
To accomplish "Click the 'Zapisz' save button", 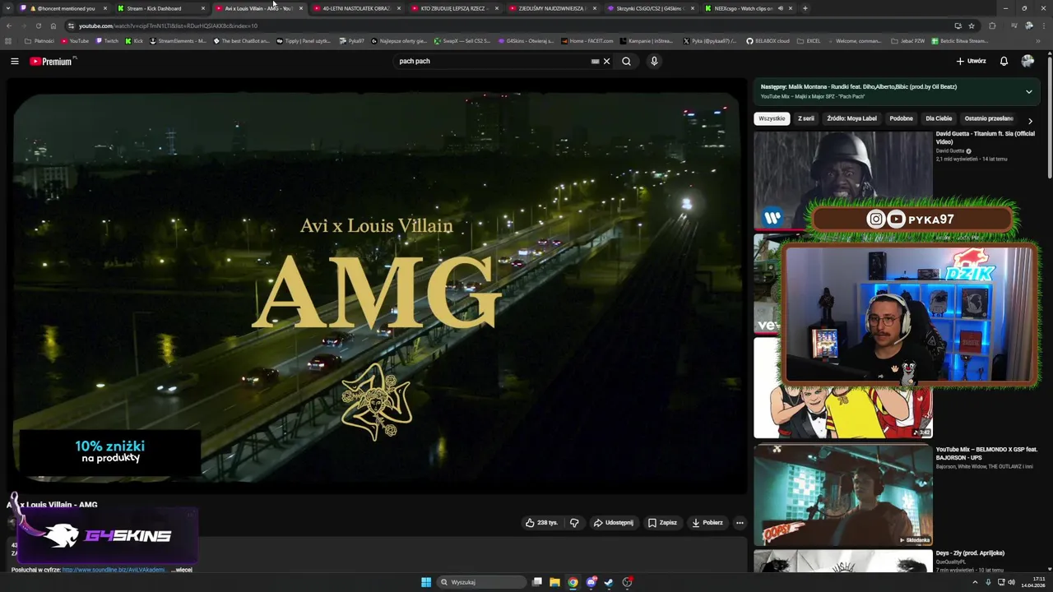I will point(662,522).
